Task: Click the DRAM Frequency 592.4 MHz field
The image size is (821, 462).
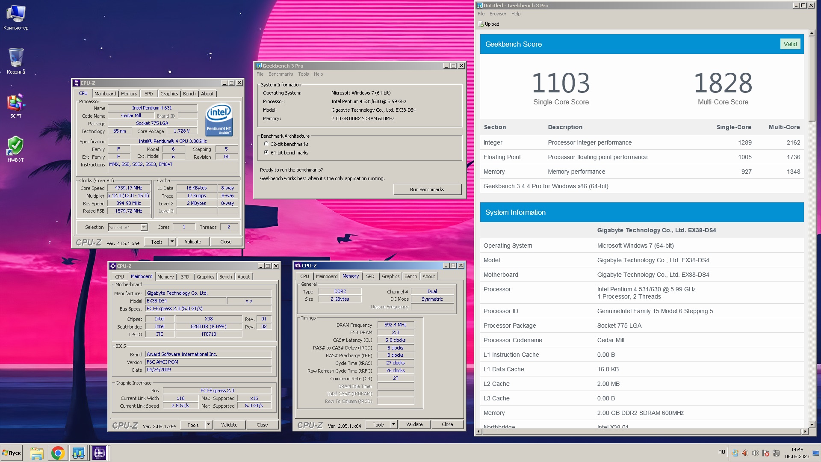Action: [395, 325]
